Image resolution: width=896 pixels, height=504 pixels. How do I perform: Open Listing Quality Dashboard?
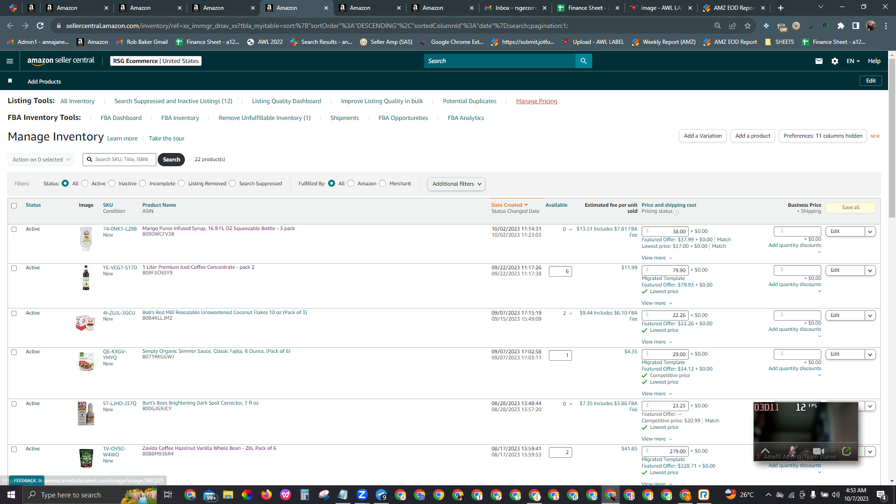[x=287, y=101]
